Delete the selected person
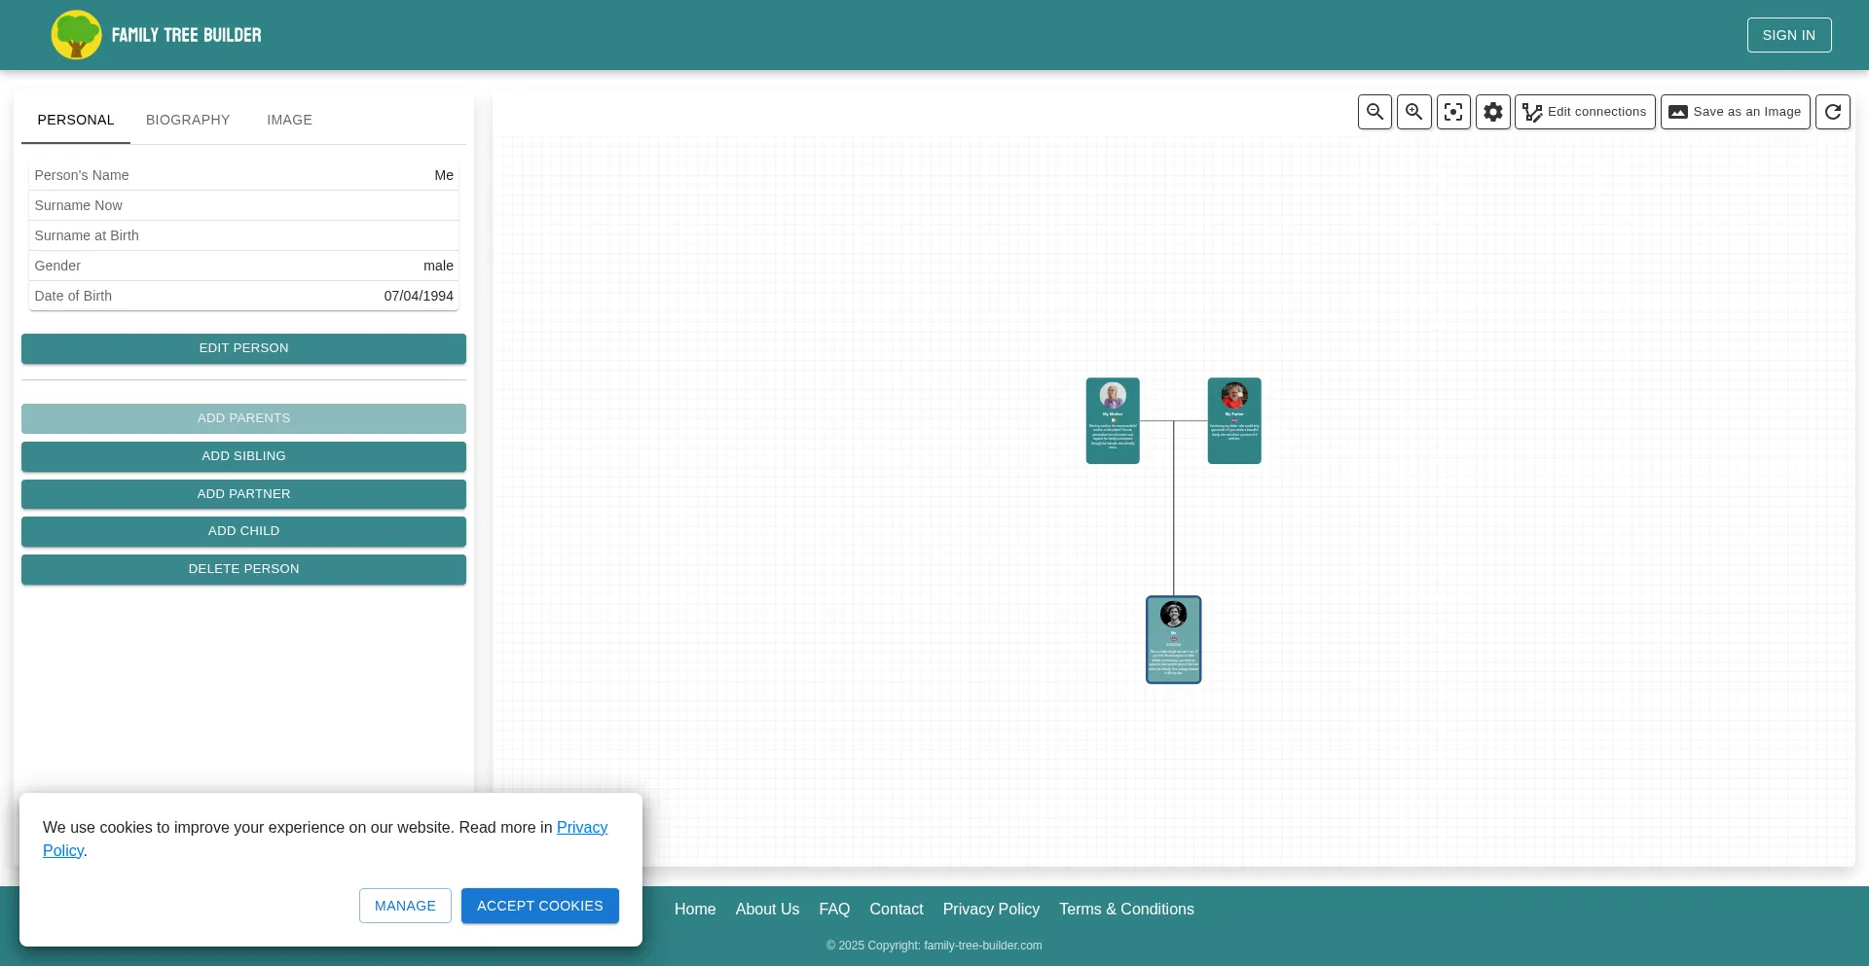This screenshot has height=966, width=1869. 243,569
